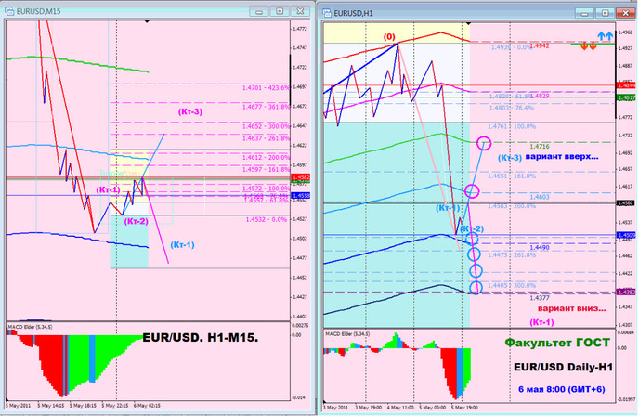Click the 'Факультет ГОСТ' green caption
Viewport: 639px width, 416px height.
coord(557,343)
